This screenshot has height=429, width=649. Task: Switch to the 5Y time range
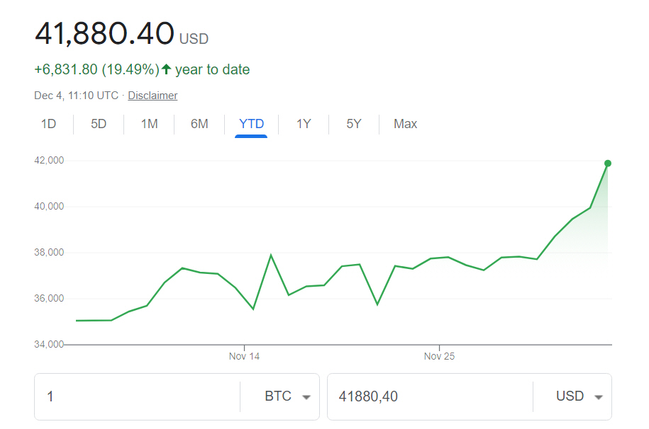354,124
